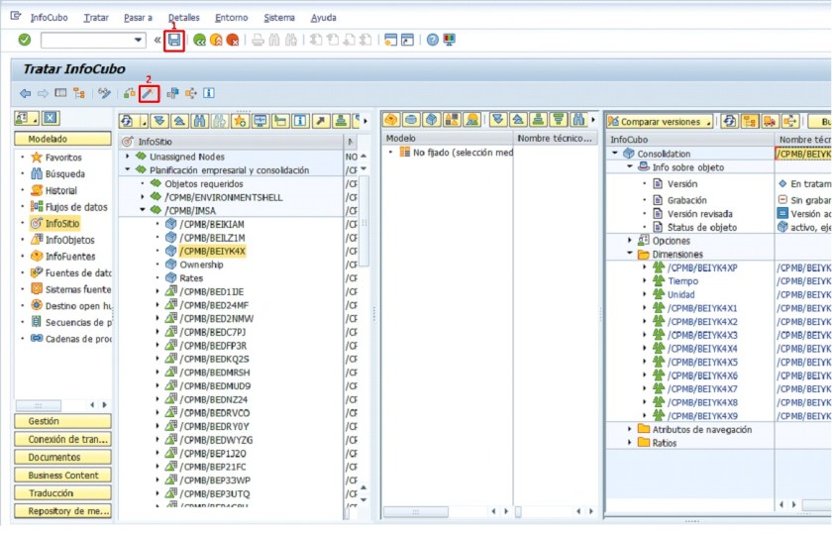Click the Modelado button
The height and width of the screenshot is (535, 832).
(x=62, y=139)
